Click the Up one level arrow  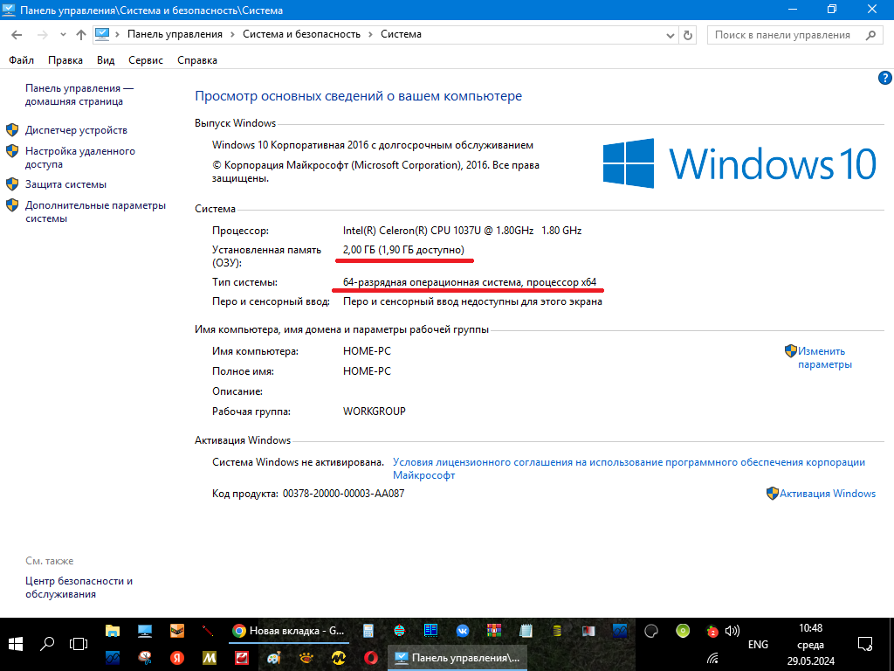click(81, 35)
